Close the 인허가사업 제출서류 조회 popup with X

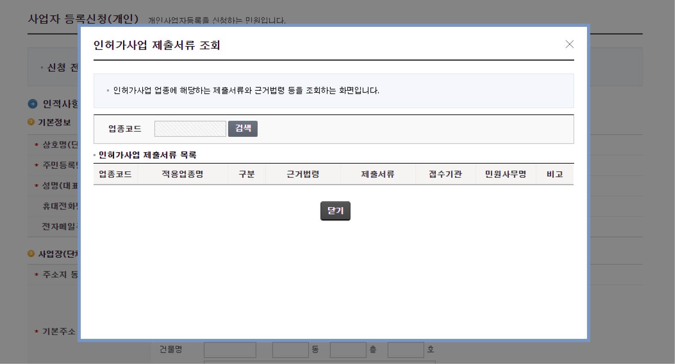569,44
